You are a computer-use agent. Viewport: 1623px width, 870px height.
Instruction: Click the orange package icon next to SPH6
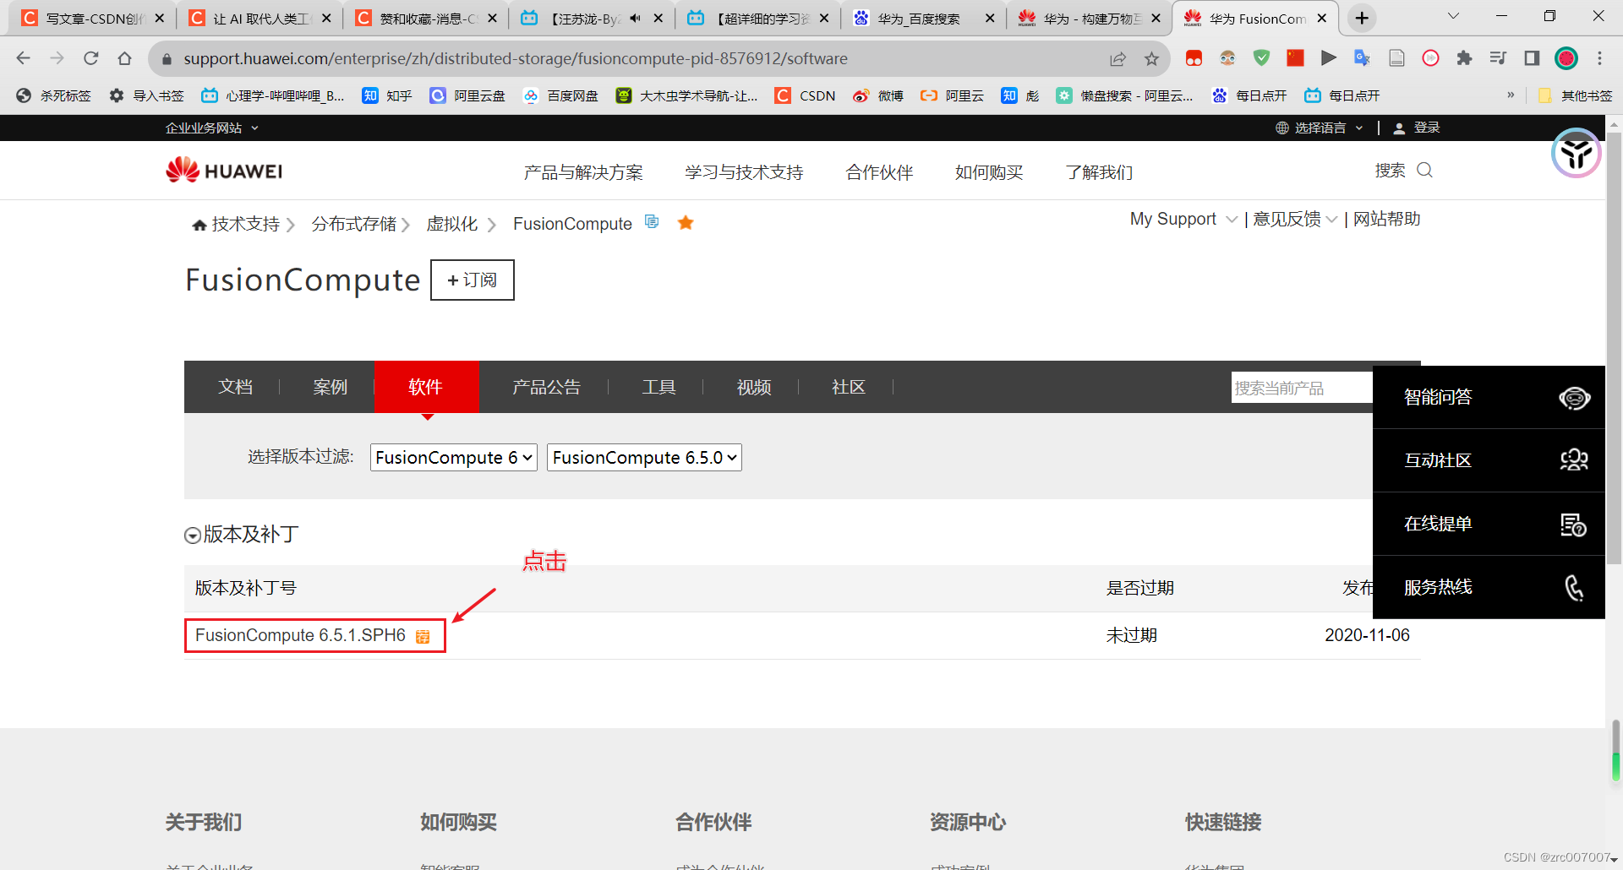pyautogui.click(x=423, y=636)
